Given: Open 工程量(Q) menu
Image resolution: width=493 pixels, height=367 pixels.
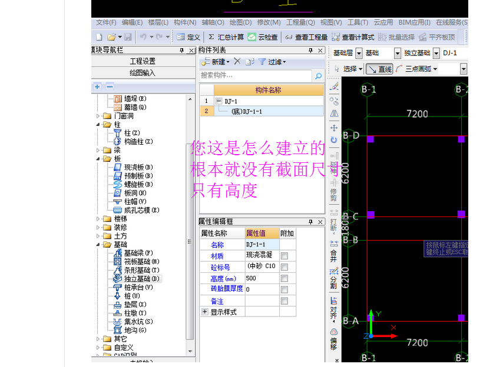Looking at the screenshot, I should pyautogui.click(x=300, y=22).
